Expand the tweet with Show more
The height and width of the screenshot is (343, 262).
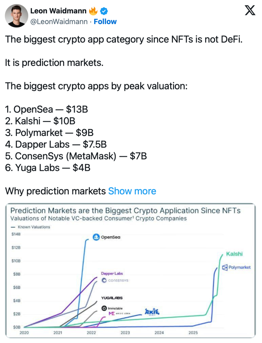click(x=132, y=191)
